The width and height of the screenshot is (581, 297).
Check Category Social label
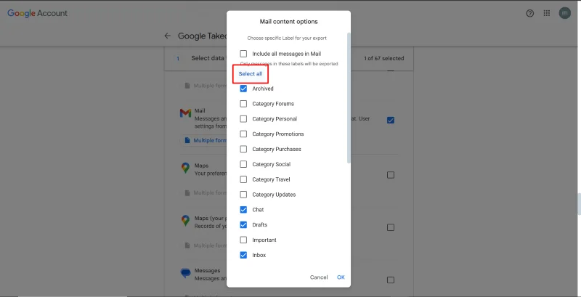(243, 164)
